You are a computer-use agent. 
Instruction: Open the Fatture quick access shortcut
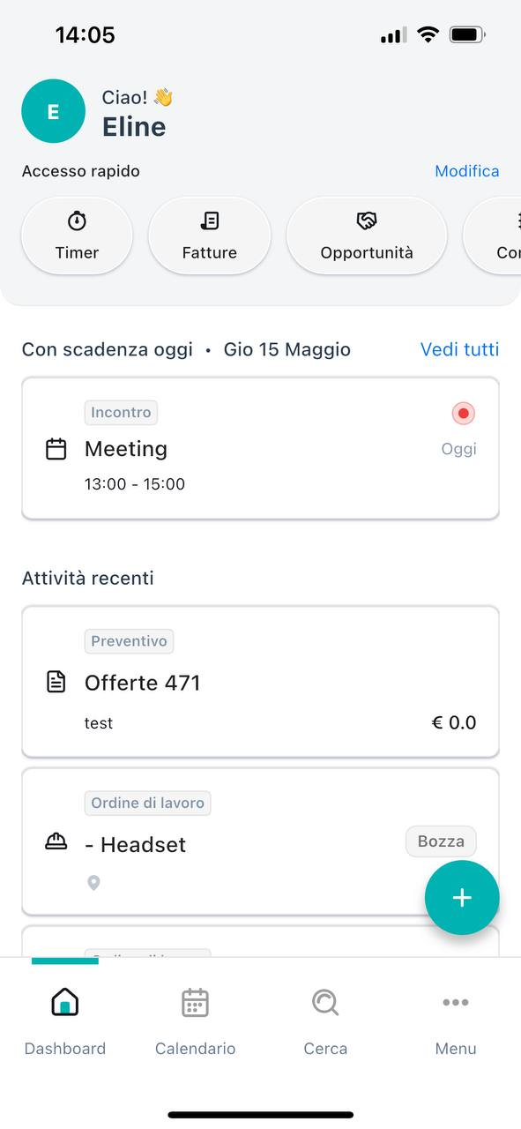click(210, 236)
